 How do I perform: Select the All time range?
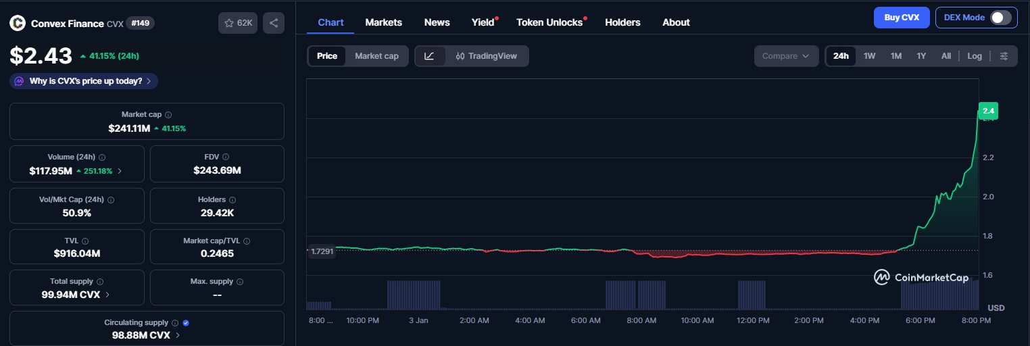click(x=946, y=56)
